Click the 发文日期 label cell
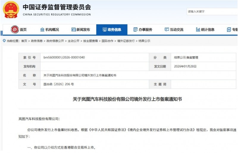238x153 pixels. 160,67
